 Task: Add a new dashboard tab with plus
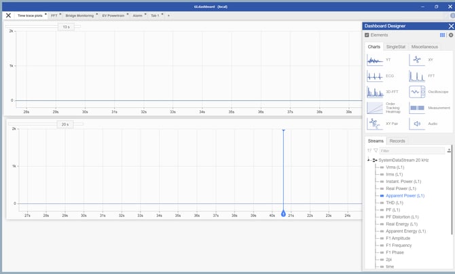pos(169,15)
